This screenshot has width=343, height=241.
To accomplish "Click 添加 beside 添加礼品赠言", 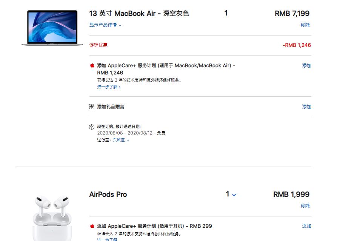I will (x=306, y=107).
